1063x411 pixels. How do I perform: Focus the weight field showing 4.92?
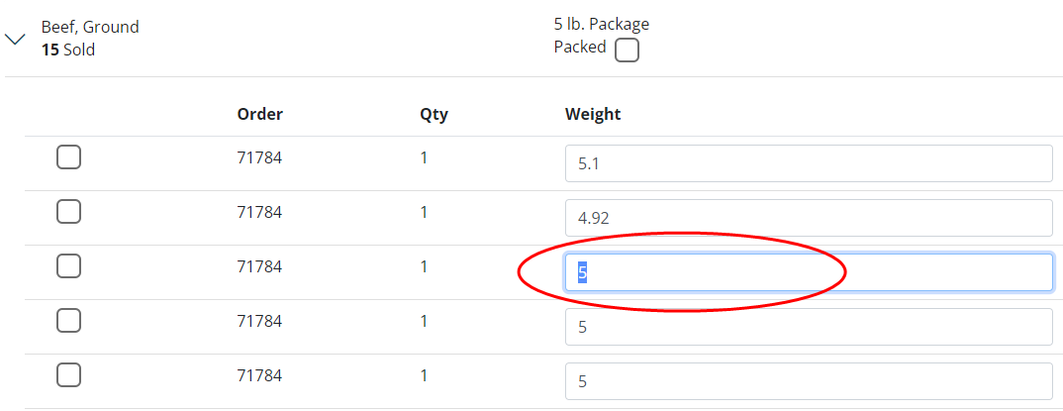pyautogui.click(x=808, y=218)
